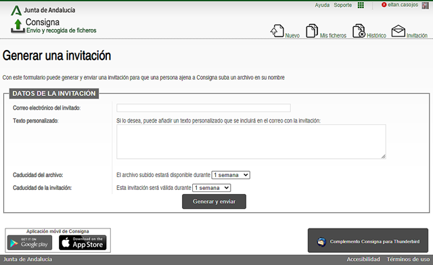The image size is (433, 265).
Task: Click the Generar y enviar button
Action: click(x=214, y=201)
